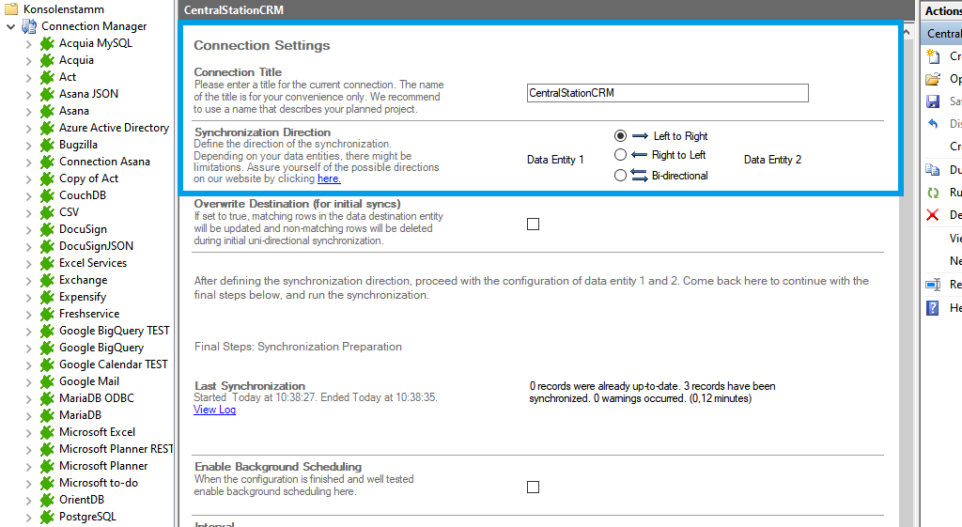Expand the Acquia MySQL connection
962x527 pixels.
tap(28, 43)
